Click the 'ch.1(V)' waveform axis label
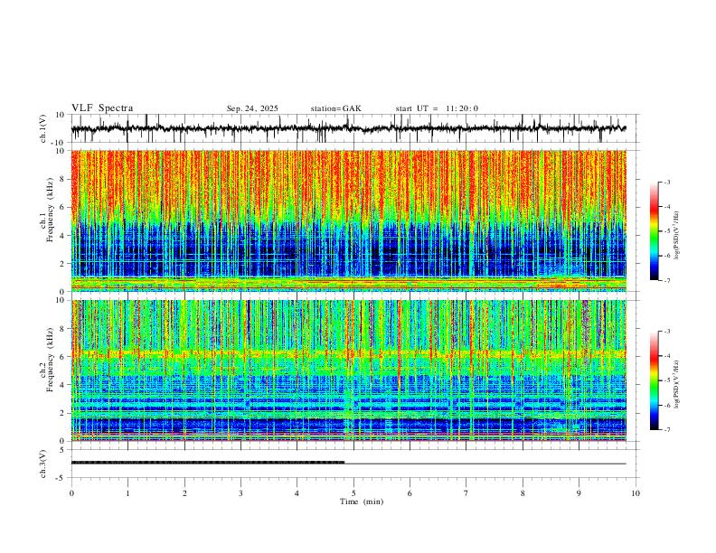This screenshot has height=553, width=716. pos(43,128)
